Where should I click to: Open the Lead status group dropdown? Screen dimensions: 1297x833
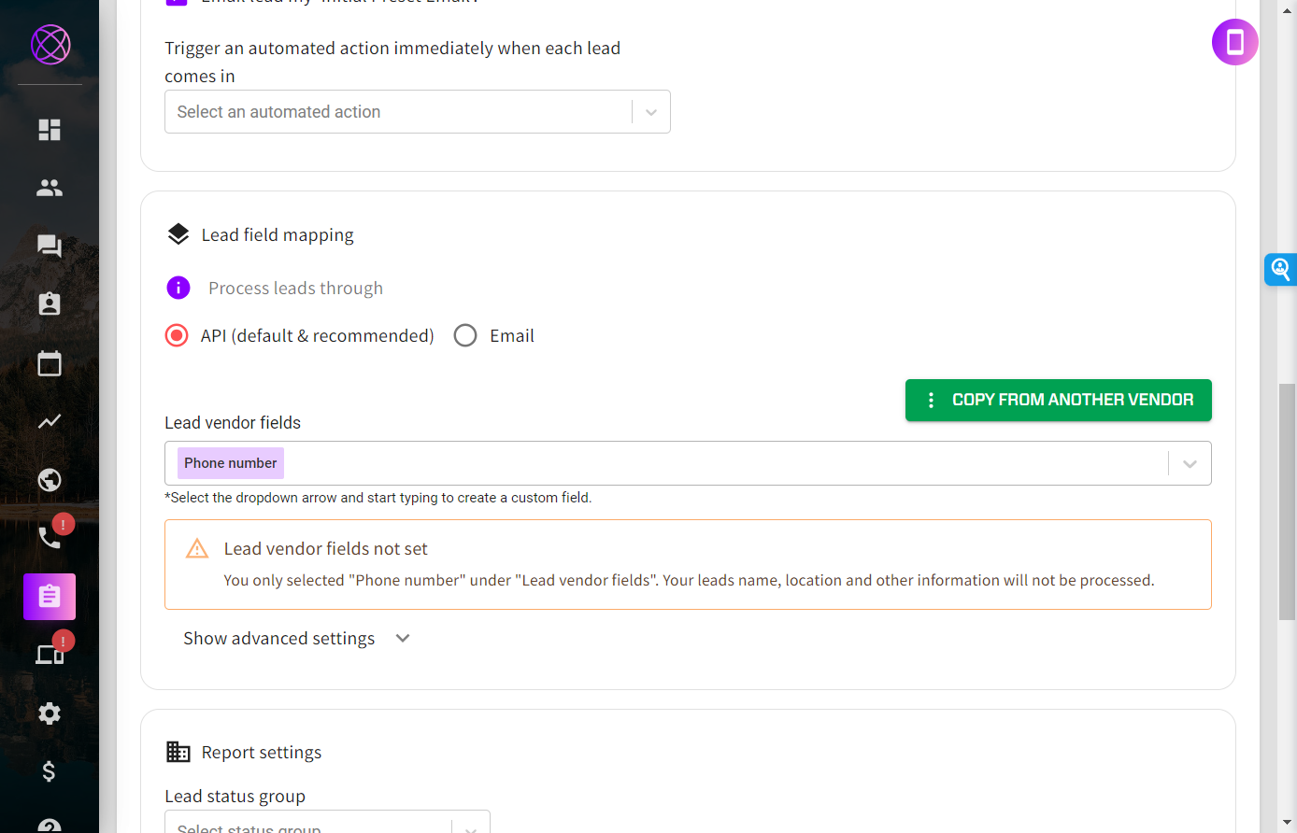pos(327,822)
